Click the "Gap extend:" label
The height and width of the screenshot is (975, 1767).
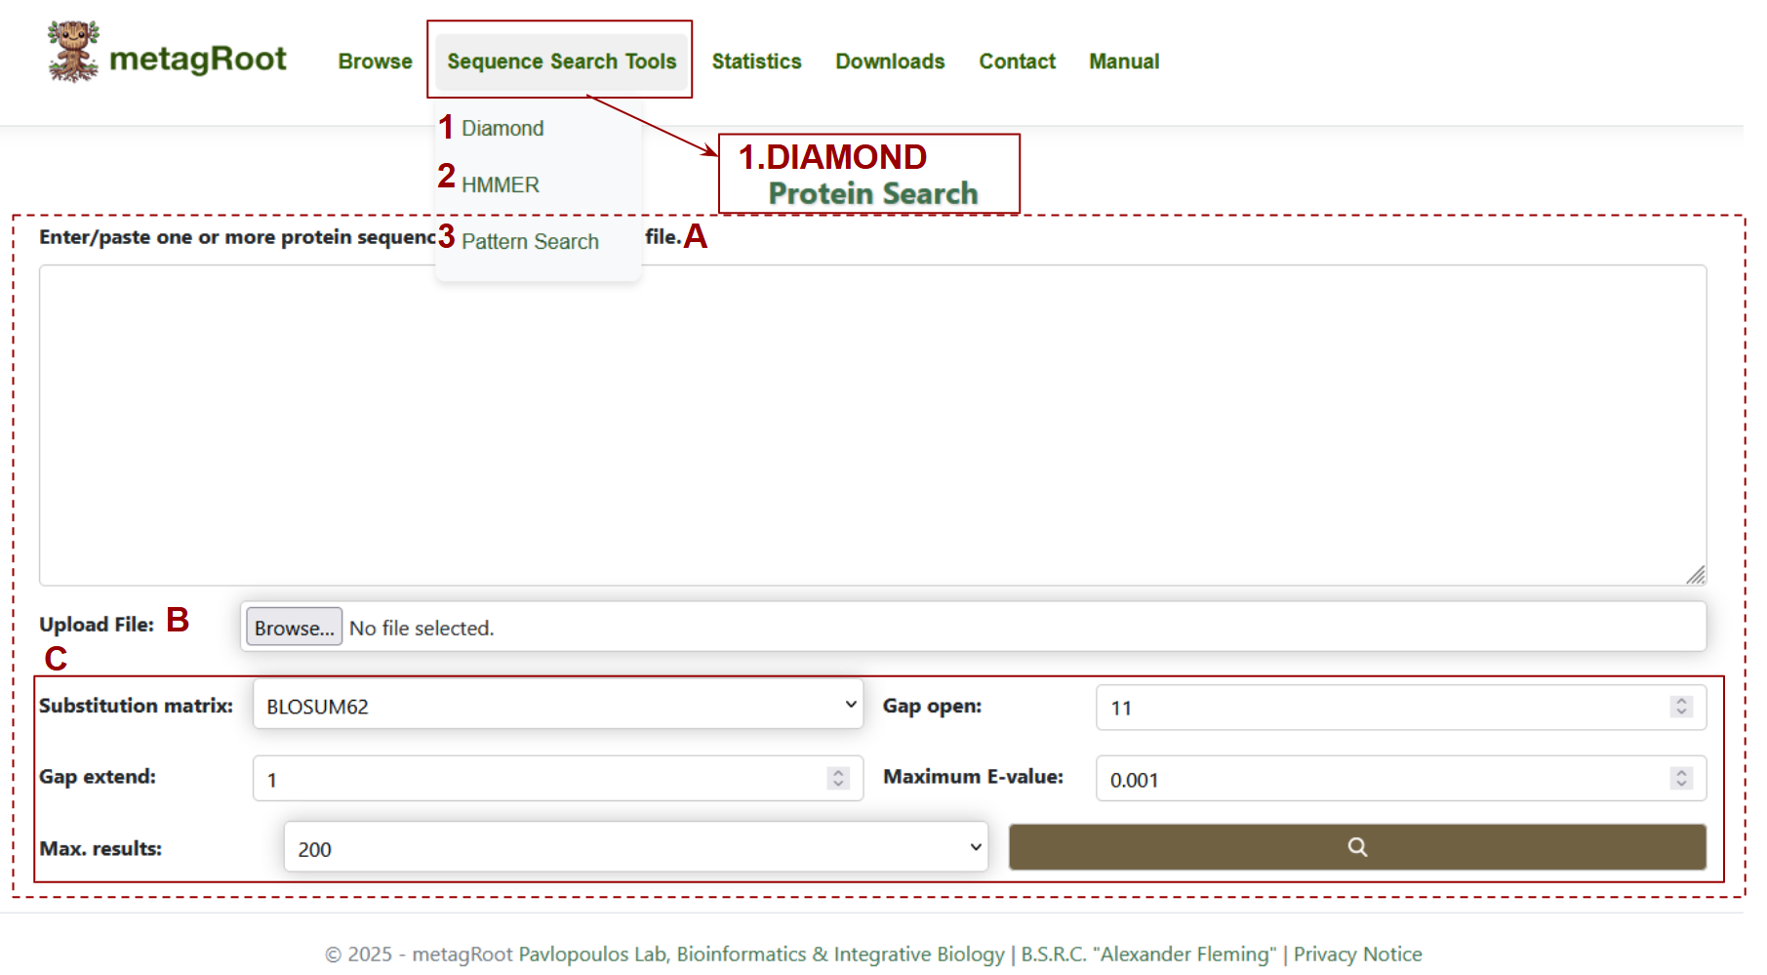pos(98,777)
